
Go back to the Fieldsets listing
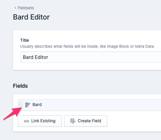point(26,8)
